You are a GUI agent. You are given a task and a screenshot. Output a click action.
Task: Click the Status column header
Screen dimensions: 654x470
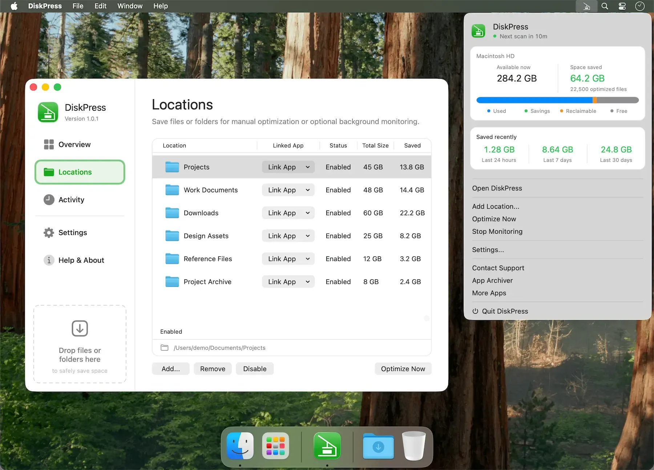click(x=338, y=146)
